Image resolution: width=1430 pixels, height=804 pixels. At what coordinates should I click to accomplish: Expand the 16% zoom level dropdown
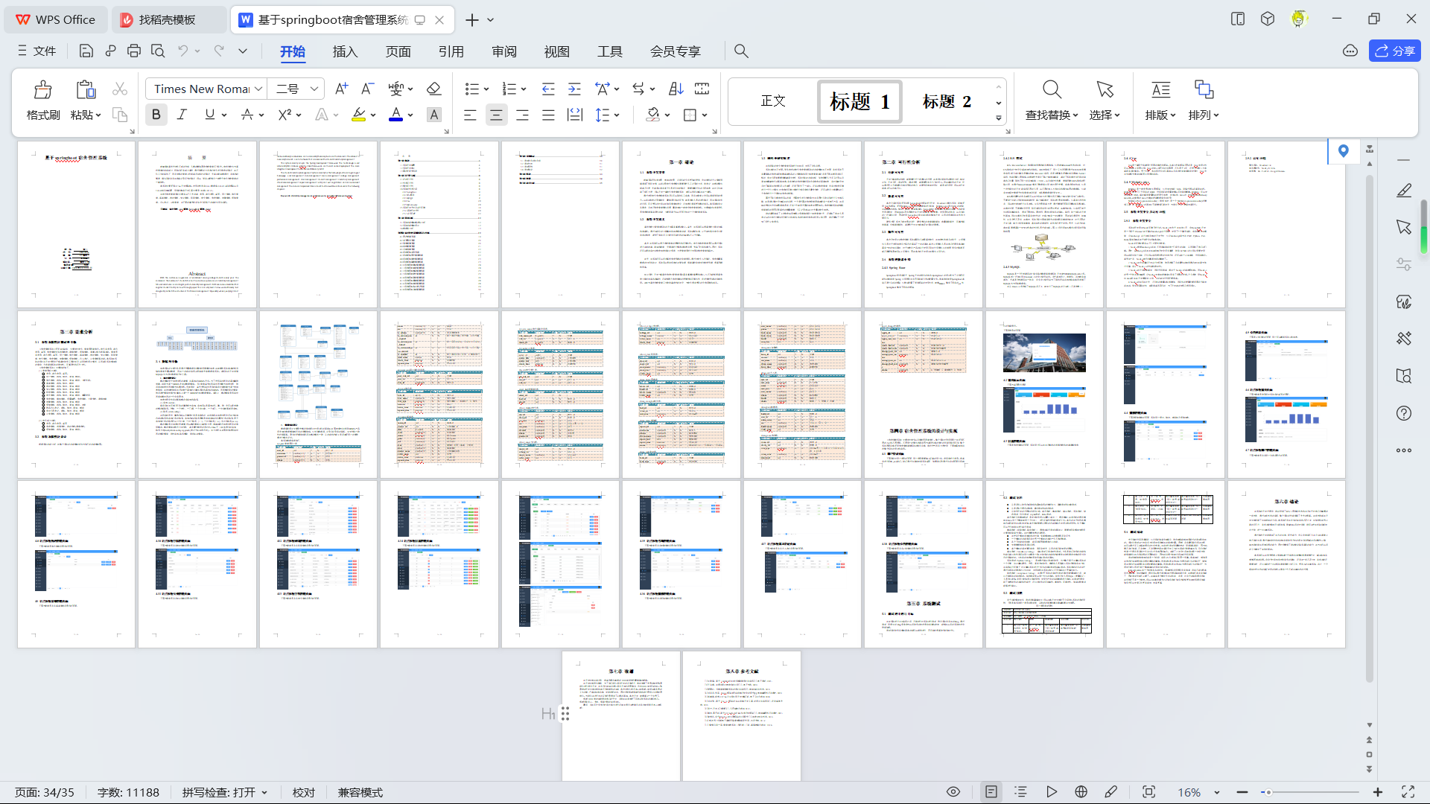[x=1217, y=792]
